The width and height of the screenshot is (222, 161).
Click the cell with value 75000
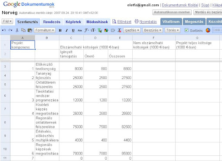tap(71, 122)
